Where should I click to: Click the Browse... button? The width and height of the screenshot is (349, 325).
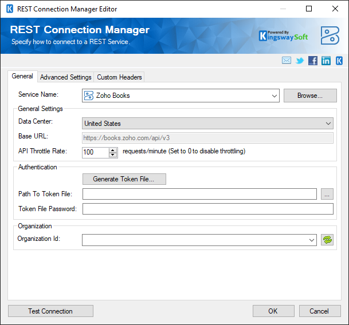pos(310,96)
